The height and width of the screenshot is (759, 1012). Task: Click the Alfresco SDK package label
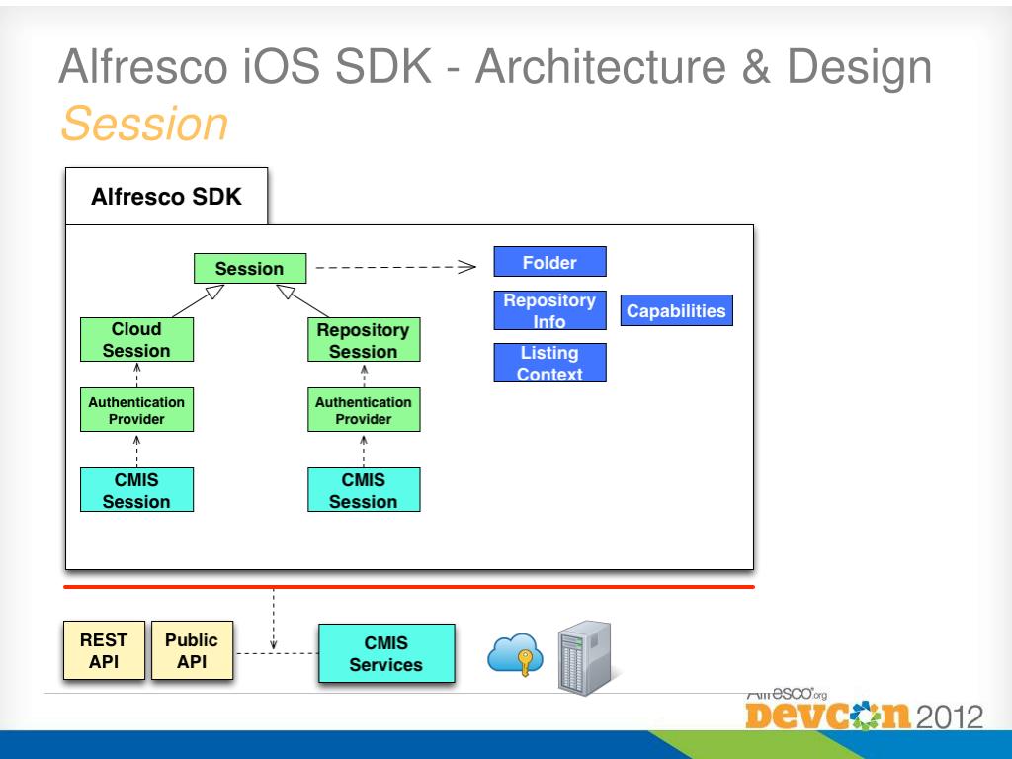coord(166,197)
